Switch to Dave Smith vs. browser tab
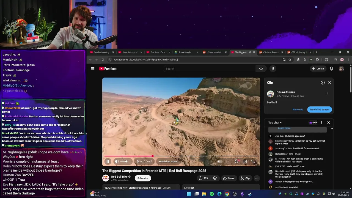The width and height of the screenshot is (352, 198). click(130, 52)
